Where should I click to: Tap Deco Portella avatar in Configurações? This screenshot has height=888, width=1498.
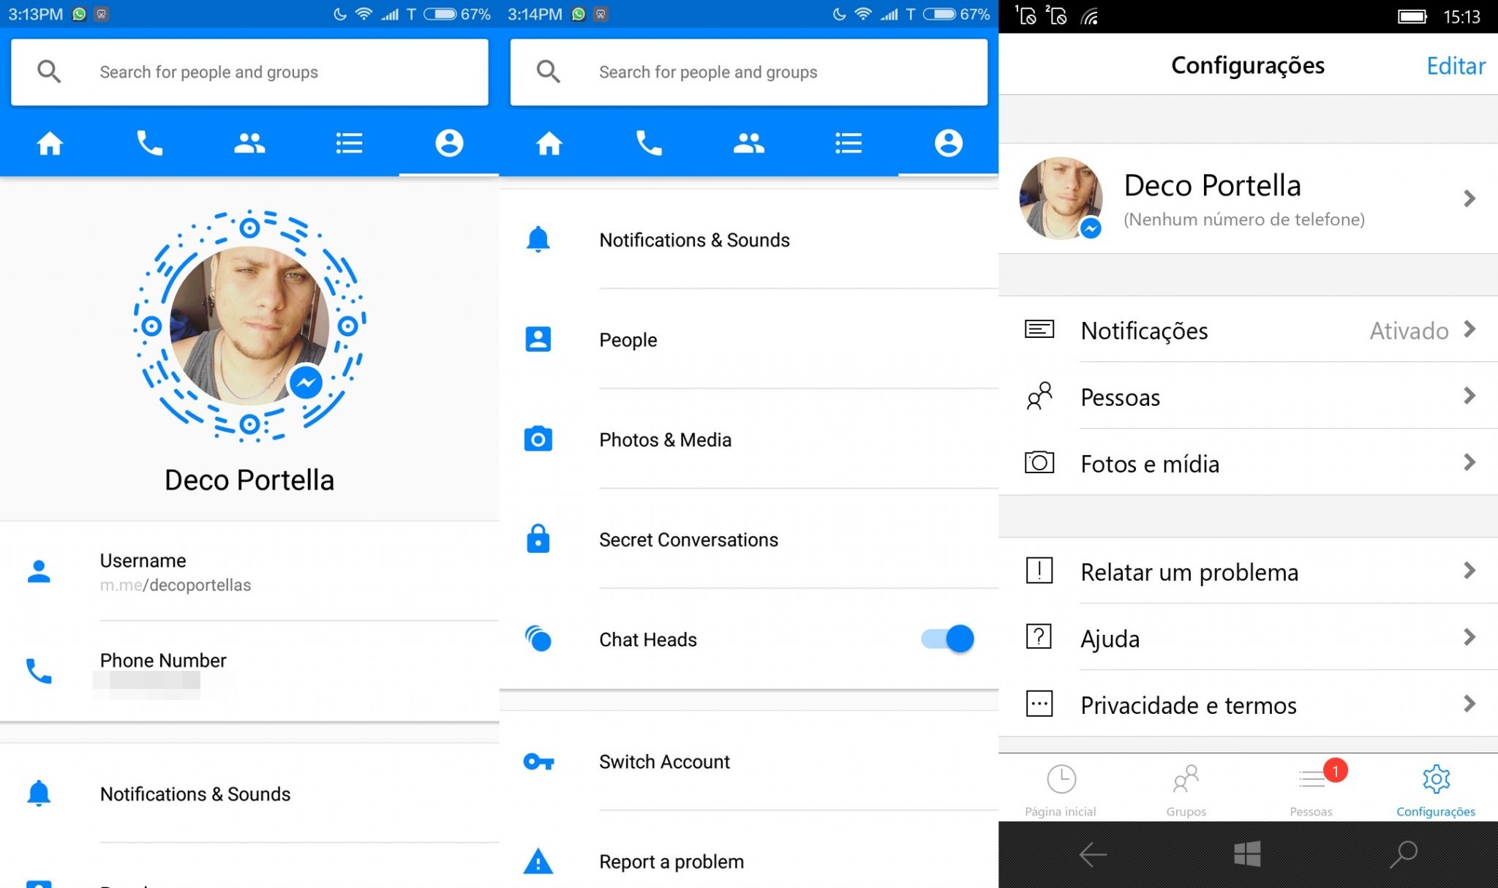(1061, 198)
